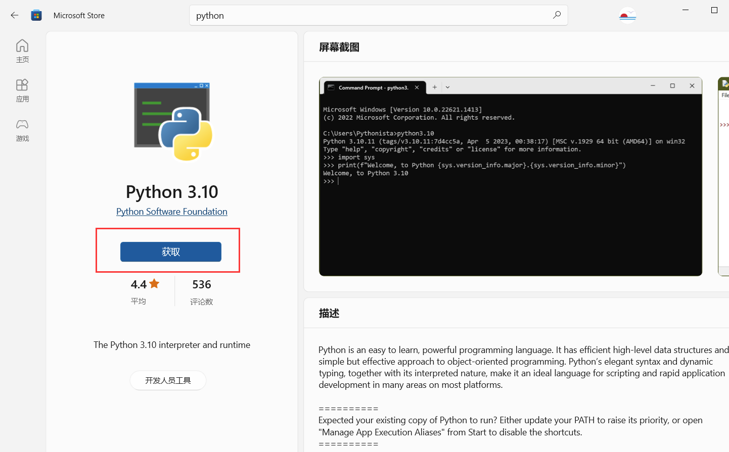The image size is (729, 452).
Task: Open the 主页 home section
Action: click(22, 51)
